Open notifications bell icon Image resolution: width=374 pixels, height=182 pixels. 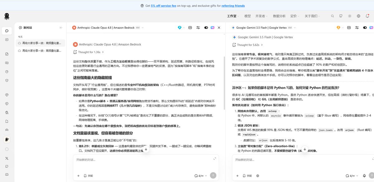pyautogui.click(x=367, y=16)
